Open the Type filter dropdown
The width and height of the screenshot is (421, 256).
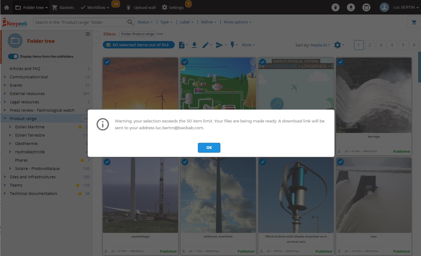coord(166,22)
